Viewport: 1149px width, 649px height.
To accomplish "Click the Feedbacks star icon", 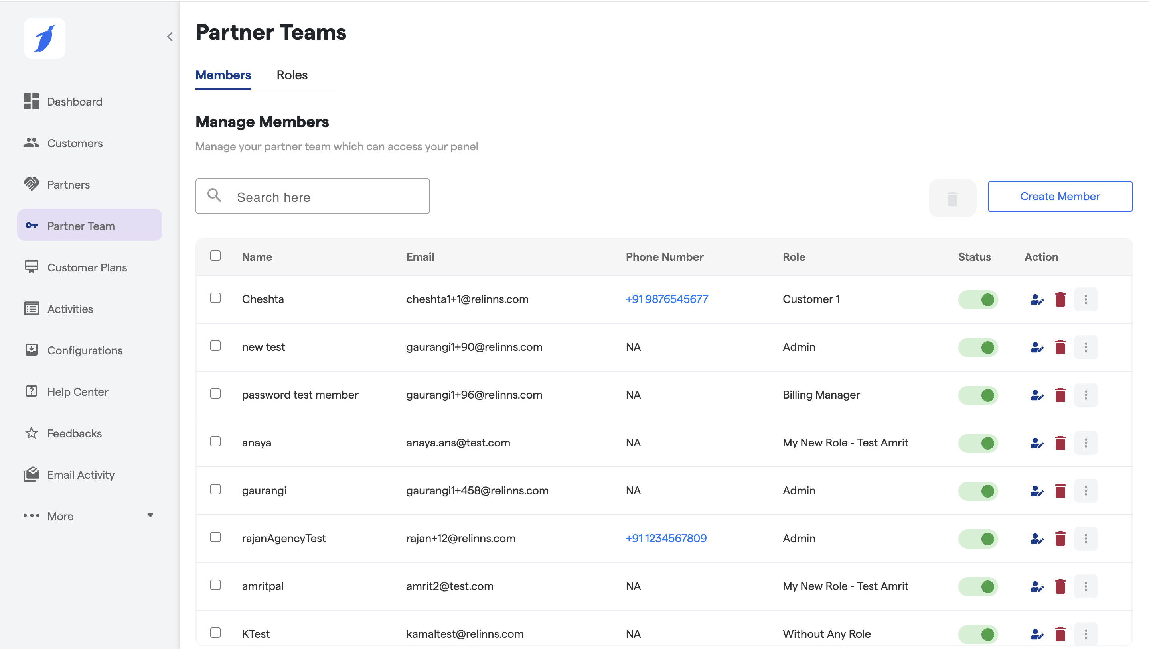I will 31,433.
